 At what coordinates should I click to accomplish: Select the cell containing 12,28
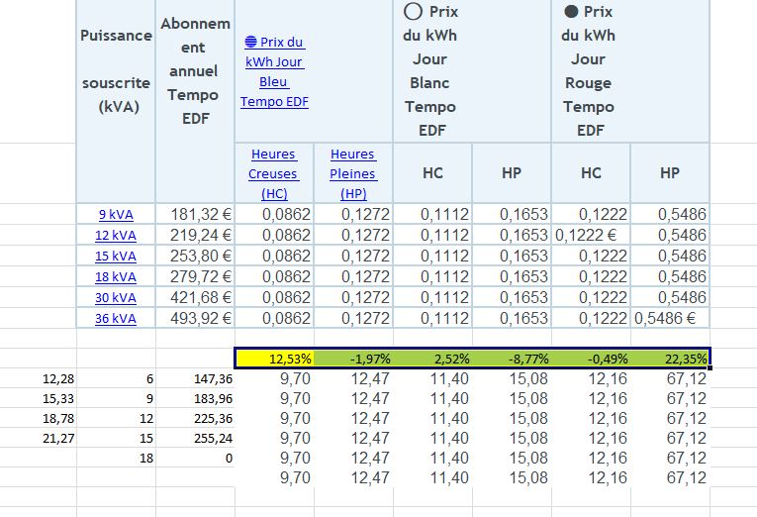pyautogui.click(x=39, y=378)
